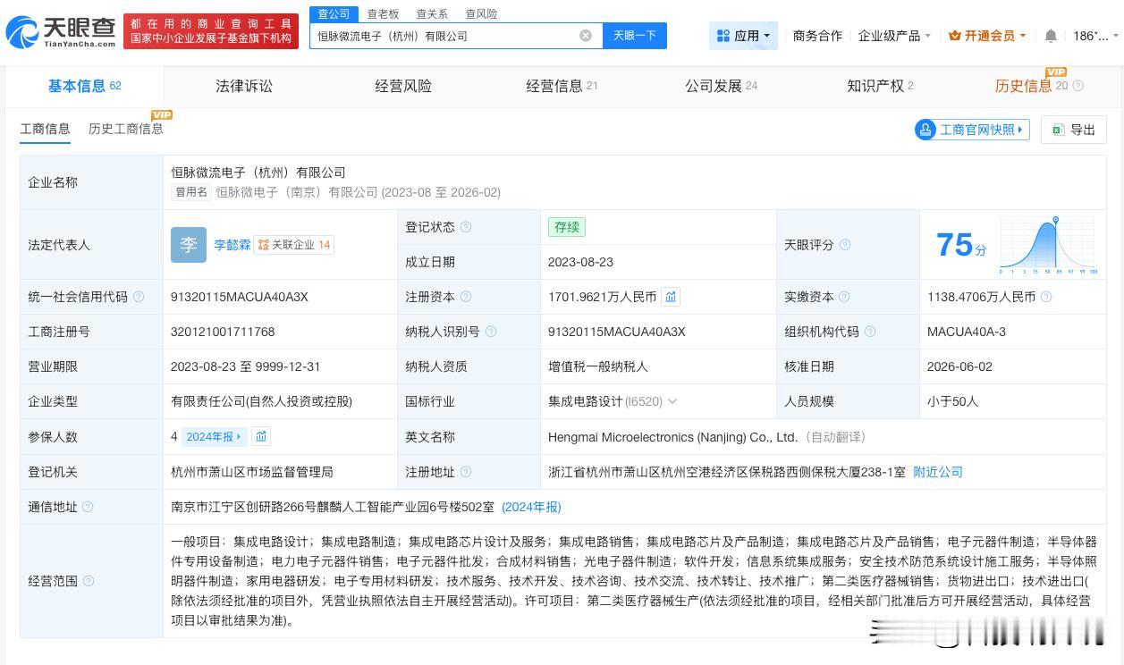Expand the 集成电路设计 industry chevron

click(x=672, y=401)
